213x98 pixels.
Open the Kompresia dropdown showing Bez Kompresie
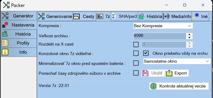[163, 26]
